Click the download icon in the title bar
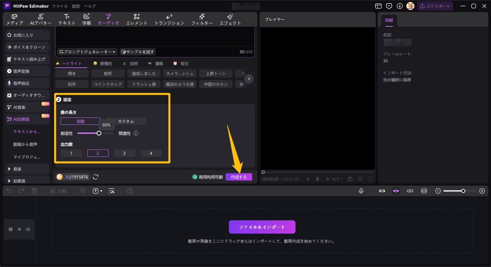 [x=400, y=6]
